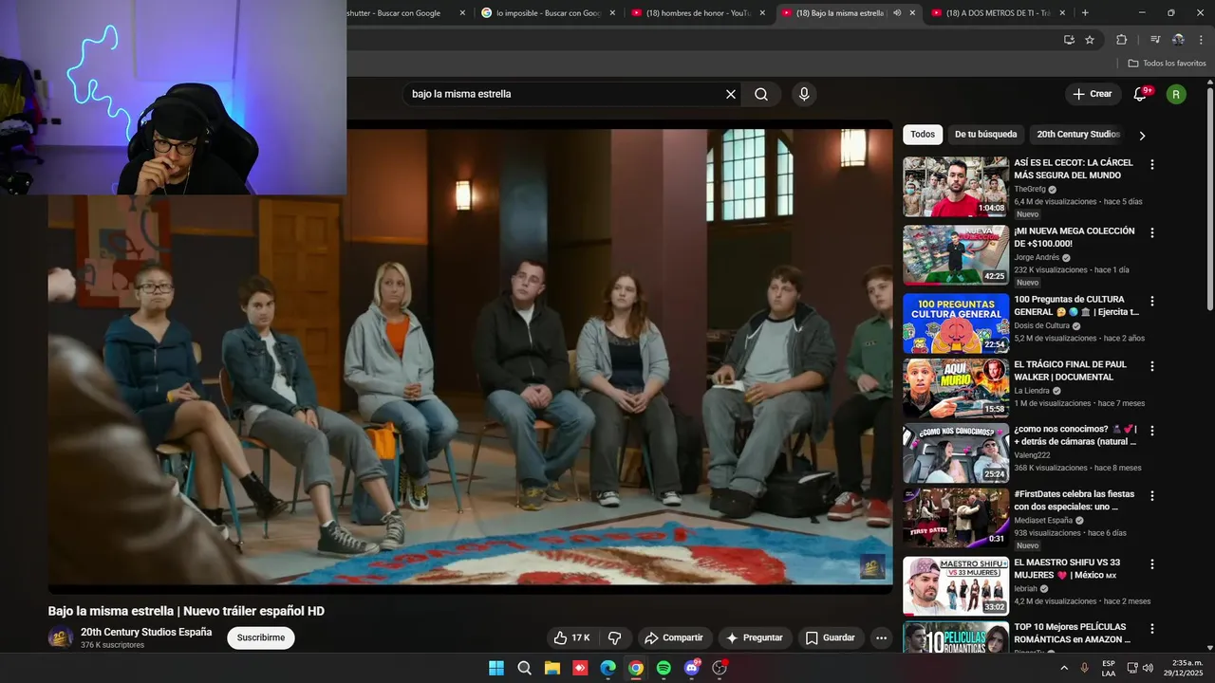
Task: Clear the YouTube search box text
Action: tap(731, 94)
